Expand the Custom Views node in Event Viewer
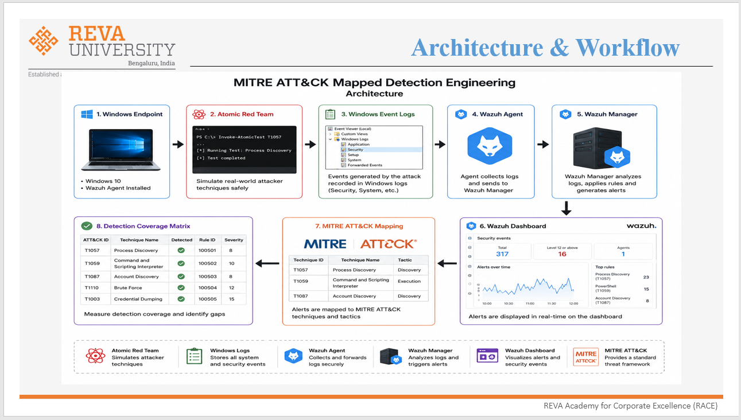 330,134
